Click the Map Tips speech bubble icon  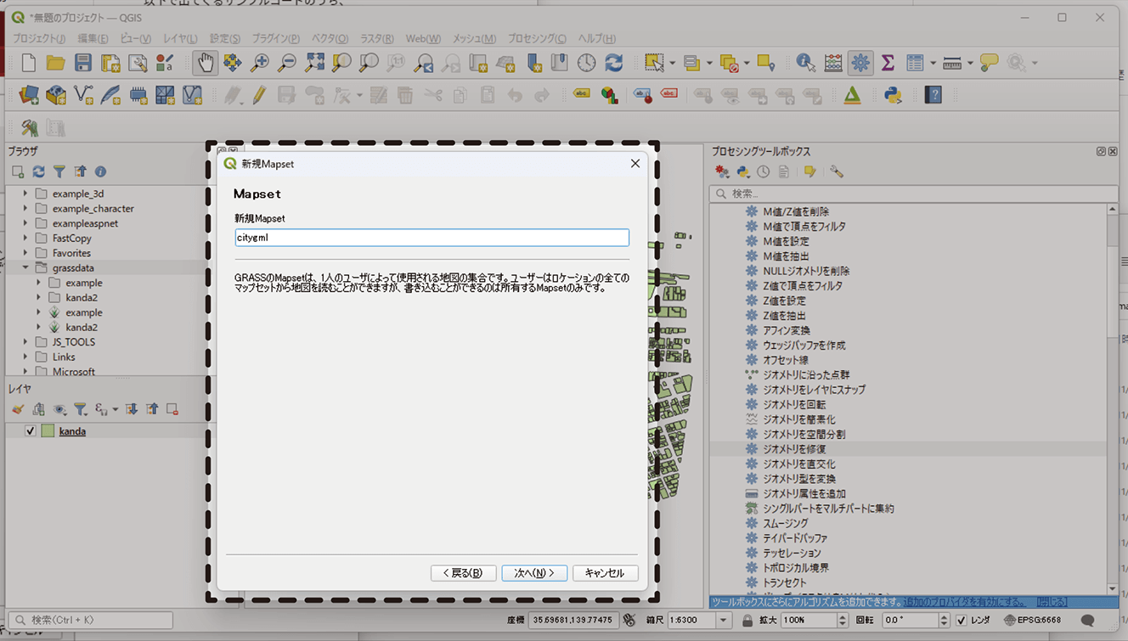coord(989,63)
